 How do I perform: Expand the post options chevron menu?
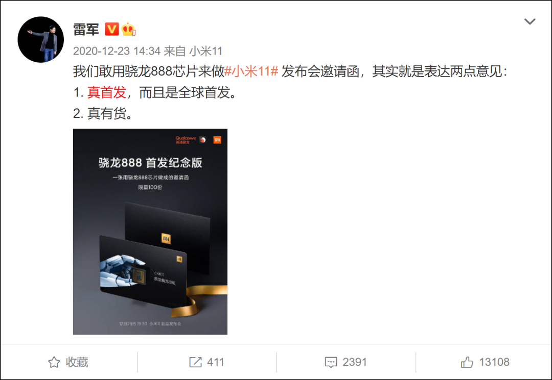(530, 21)
